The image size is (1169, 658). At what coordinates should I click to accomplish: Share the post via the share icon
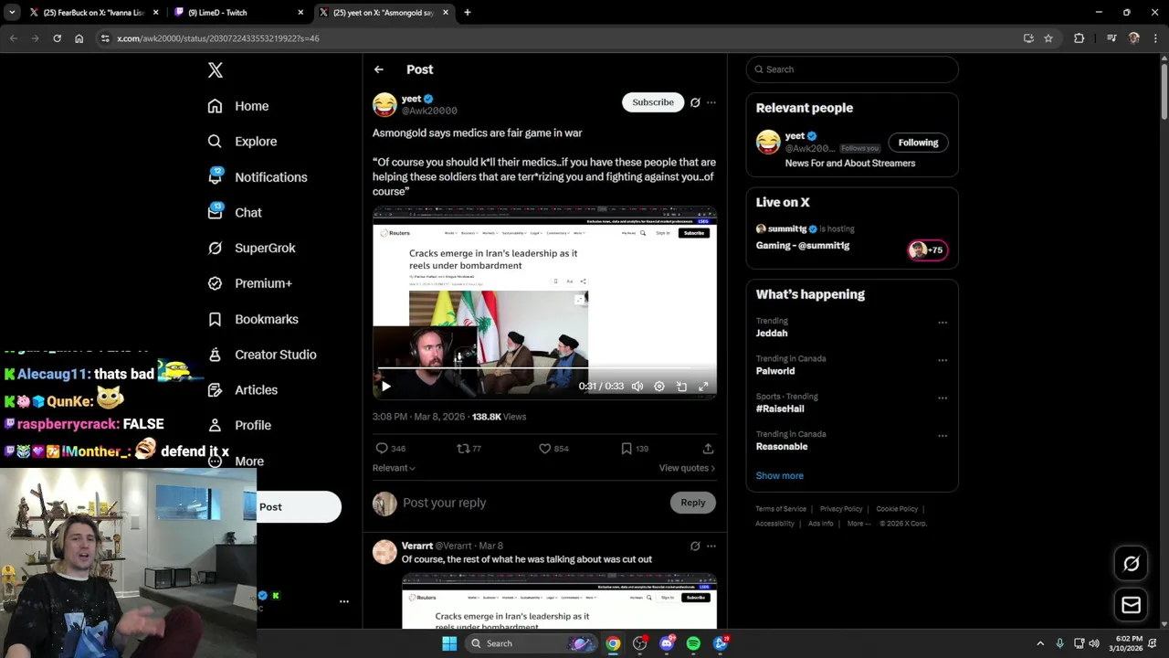coord(708,449)
